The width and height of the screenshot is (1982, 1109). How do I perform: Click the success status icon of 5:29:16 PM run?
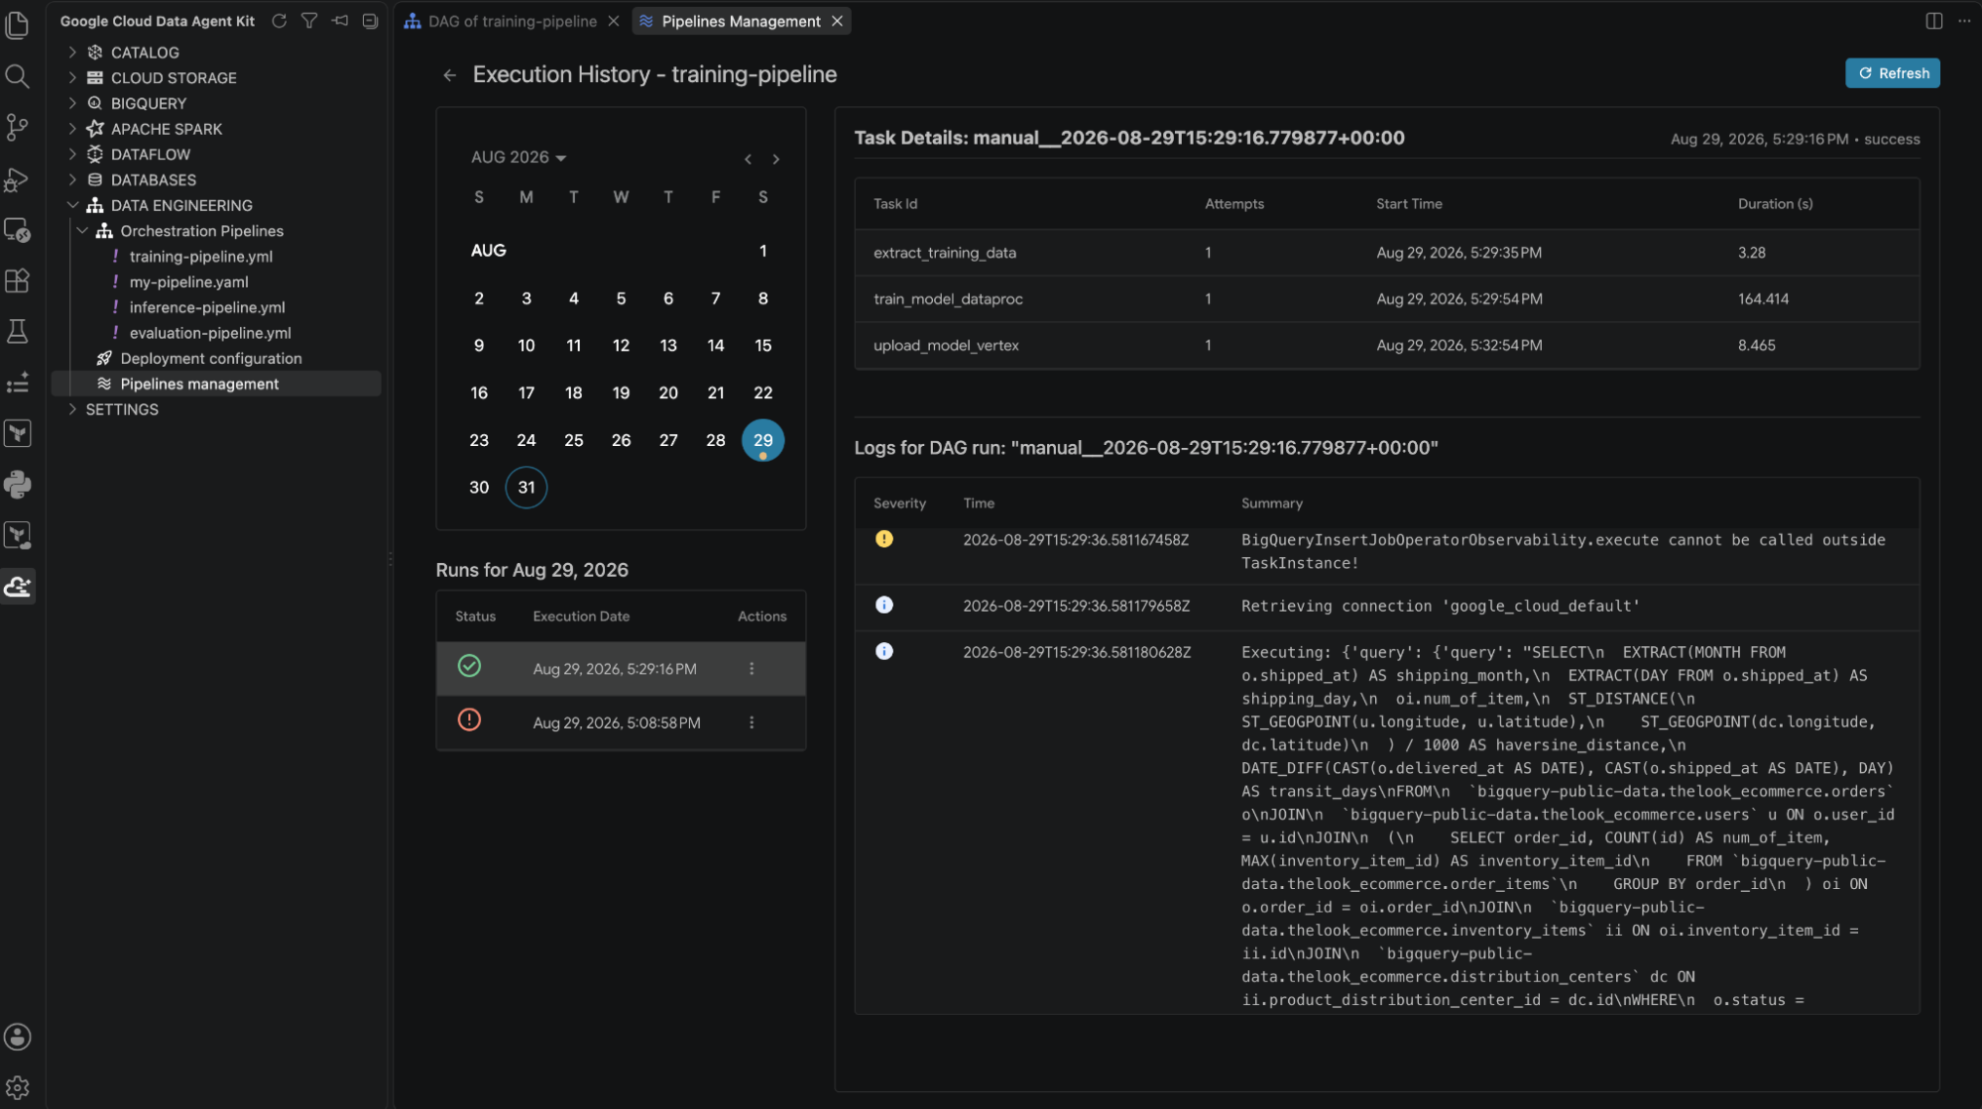click(469, 666)
